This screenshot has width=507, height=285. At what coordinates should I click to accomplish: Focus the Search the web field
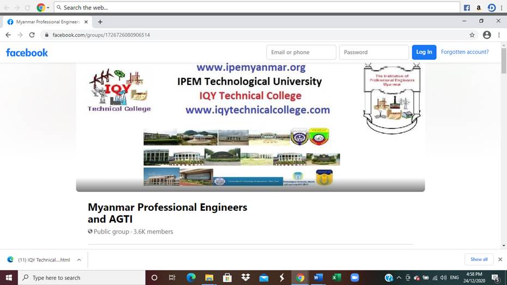click(x=257, y=8)
